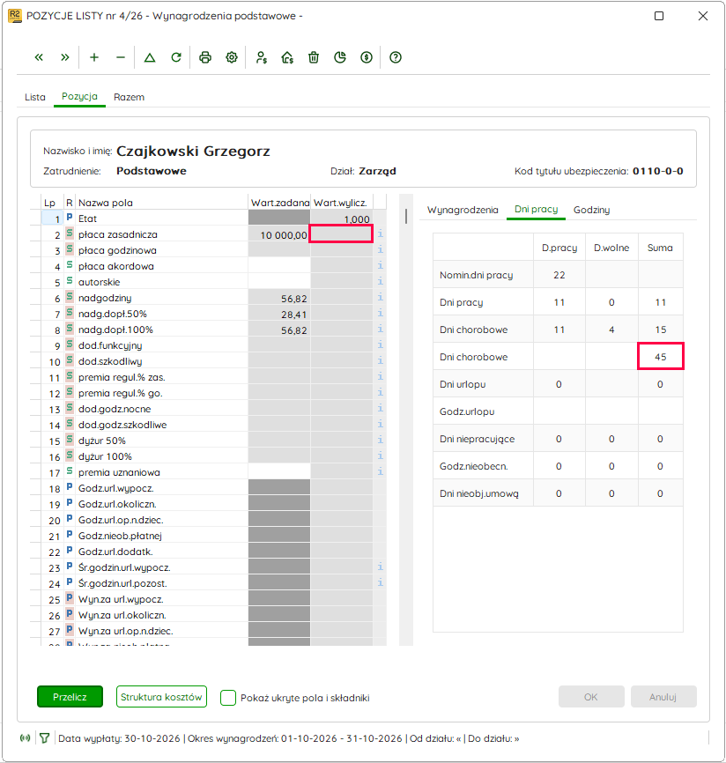This screenshot has height=763, width=726.
Task: Switch to the Lista tab
Action: tap(35, 97)
